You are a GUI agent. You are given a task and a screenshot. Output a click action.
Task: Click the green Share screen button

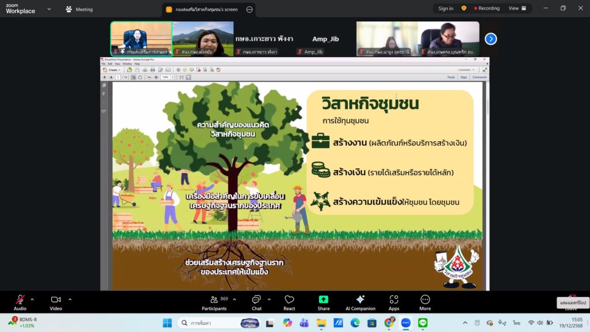pos(324,301)
